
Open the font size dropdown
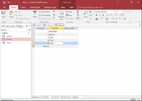tap(123, 12)
